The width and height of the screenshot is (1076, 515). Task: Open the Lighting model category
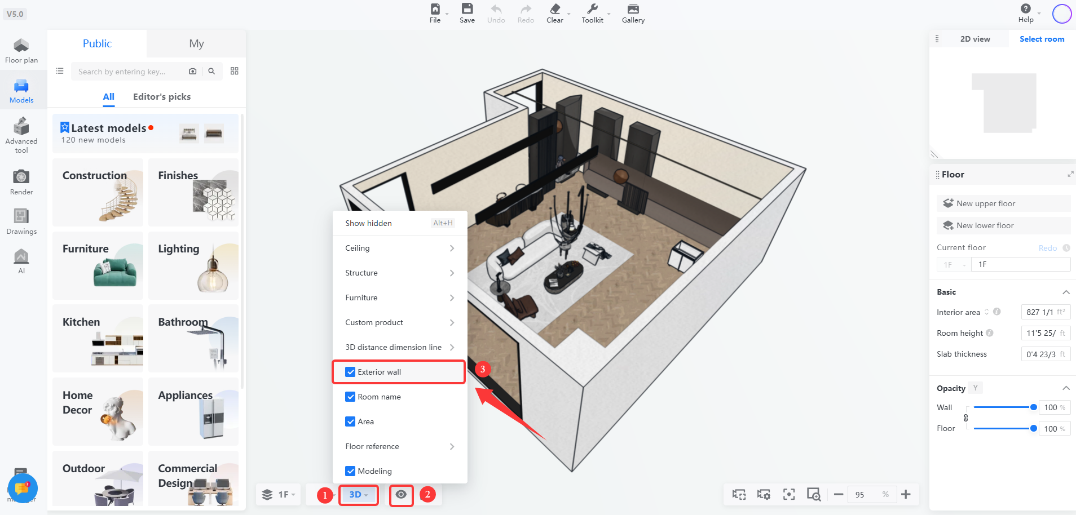point(193,265)
